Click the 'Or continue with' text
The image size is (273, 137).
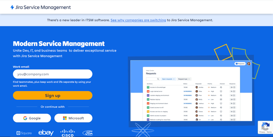tap(53, 107)
